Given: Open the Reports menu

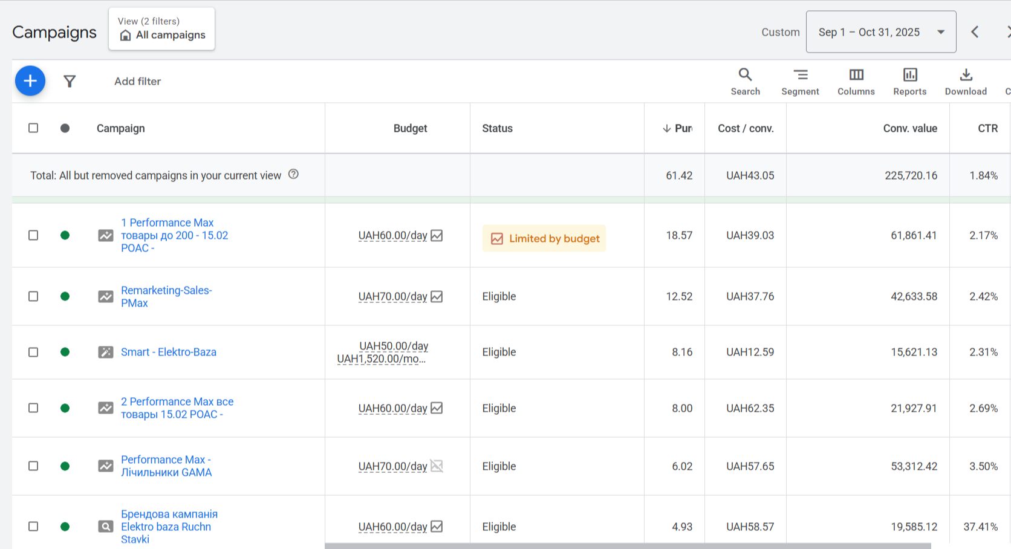Looking at the screenshot, I should [909, 82].
